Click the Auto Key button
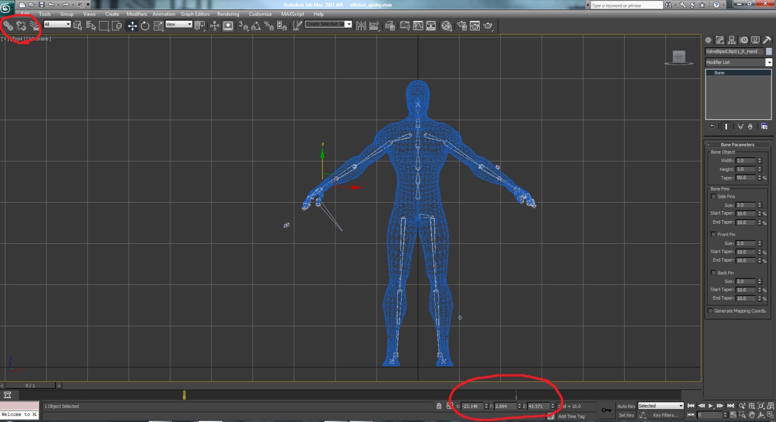 626,406
